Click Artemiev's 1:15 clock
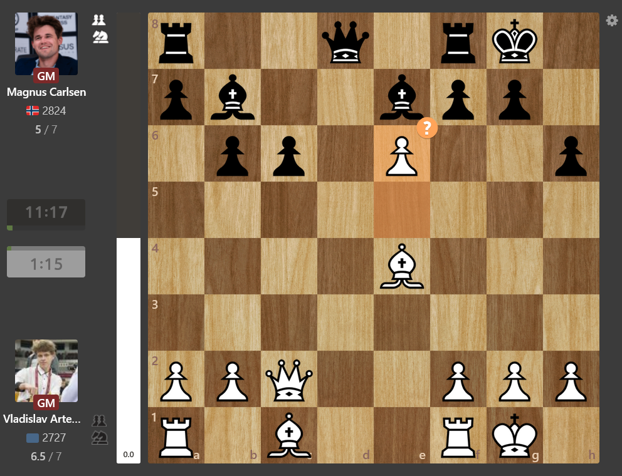Image resolution: width=622 pixels, height=476 pixels. coord(46,263)
